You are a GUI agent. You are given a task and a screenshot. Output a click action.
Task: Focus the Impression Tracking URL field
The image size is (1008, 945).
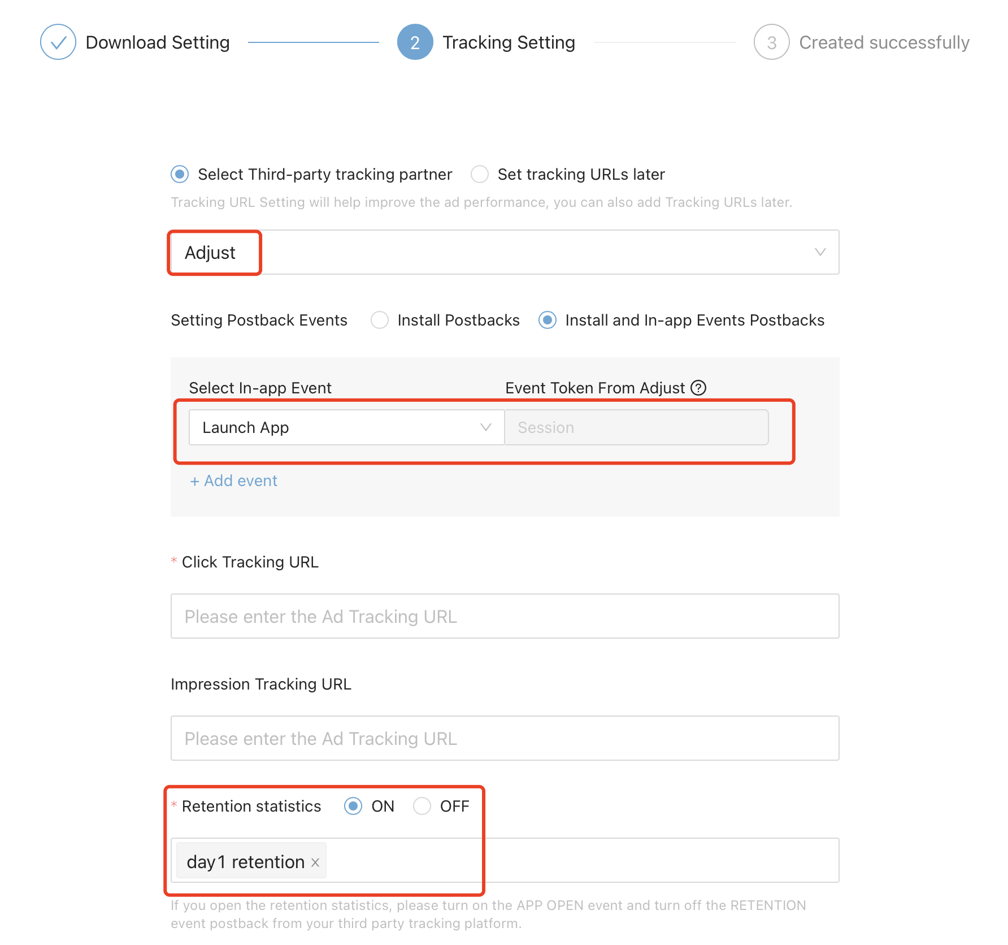coord(505,738)
